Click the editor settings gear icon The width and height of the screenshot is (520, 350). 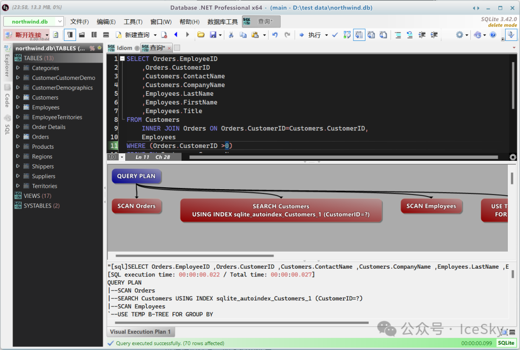[x=513, y=157]
